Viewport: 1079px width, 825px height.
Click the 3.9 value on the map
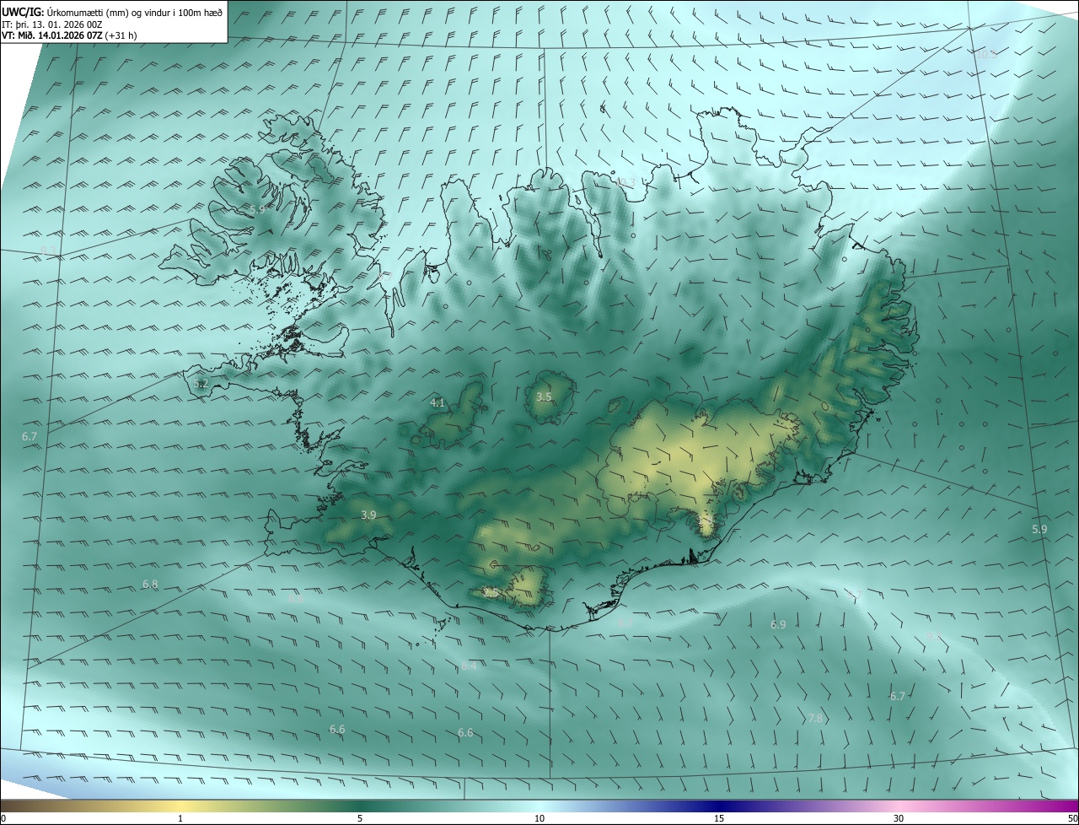coord(368,515)
